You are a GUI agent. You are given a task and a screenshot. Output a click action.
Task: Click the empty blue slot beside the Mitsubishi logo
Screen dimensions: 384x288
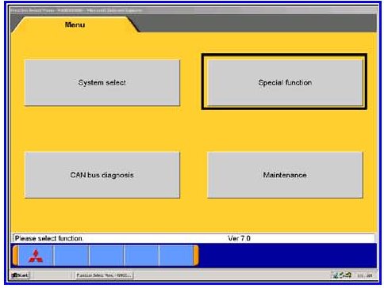(71, 256)
